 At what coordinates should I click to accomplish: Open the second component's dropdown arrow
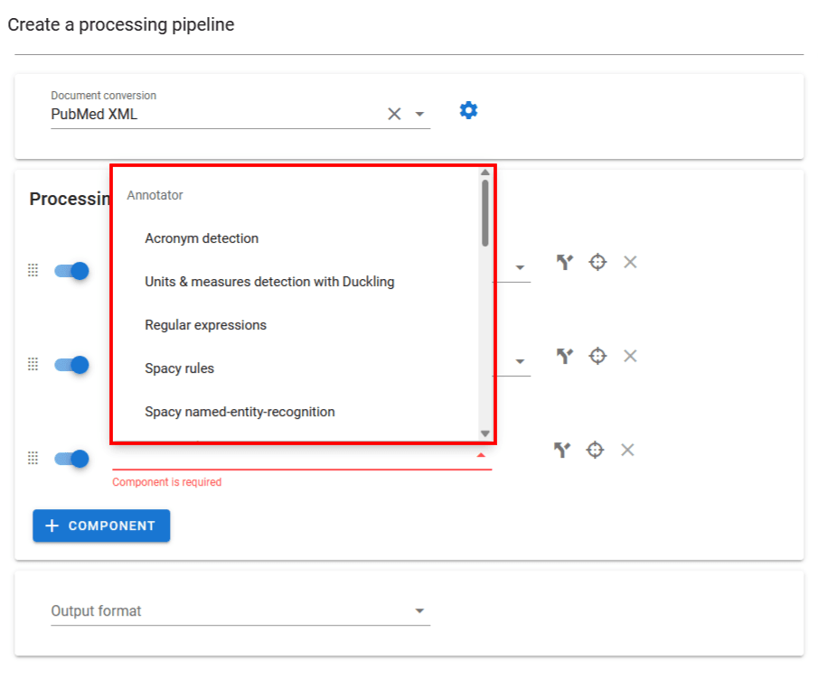point(520,361)
